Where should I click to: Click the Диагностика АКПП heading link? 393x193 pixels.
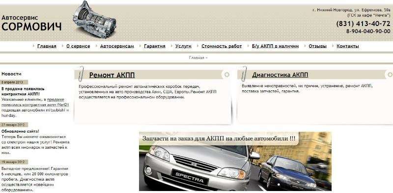[280, 75]
